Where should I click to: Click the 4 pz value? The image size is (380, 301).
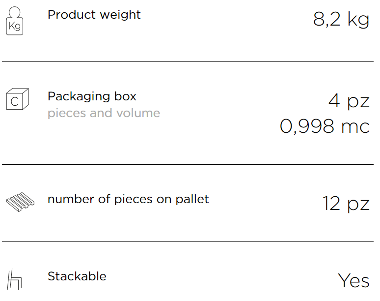[349, 101]
